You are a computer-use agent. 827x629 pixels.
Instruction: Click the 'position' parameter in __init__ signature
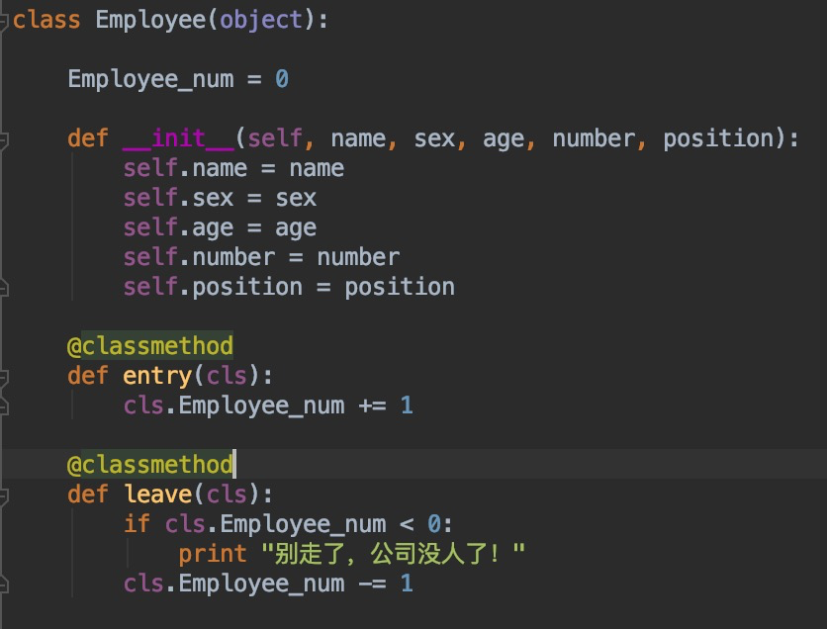coord(718,139)
